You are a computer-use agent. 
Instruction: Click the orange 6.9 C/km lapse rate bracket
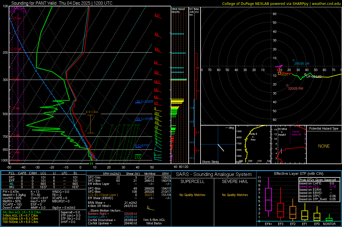[x=90, y=124]
